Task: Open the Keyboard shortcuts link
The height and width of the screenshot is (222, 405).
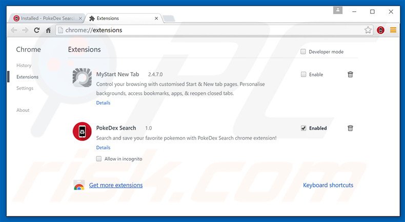Action: (x=328, y=185)
